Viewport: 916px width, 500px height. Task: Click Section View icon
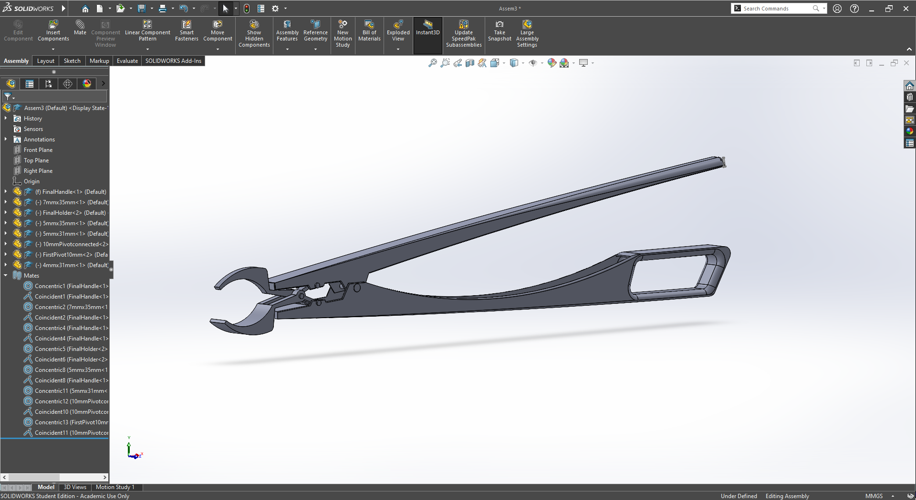[469, 63]
